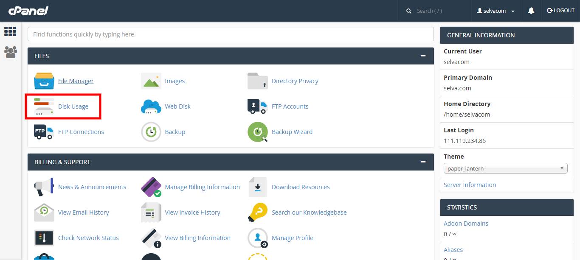Image resolution: width=580 pixels, height=260 pixels.
Task: Open the sidebar User Manager icon
Action: (x=10, y=52)
